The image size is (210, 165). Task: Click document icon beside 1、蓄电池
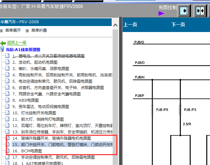[7, 56]
